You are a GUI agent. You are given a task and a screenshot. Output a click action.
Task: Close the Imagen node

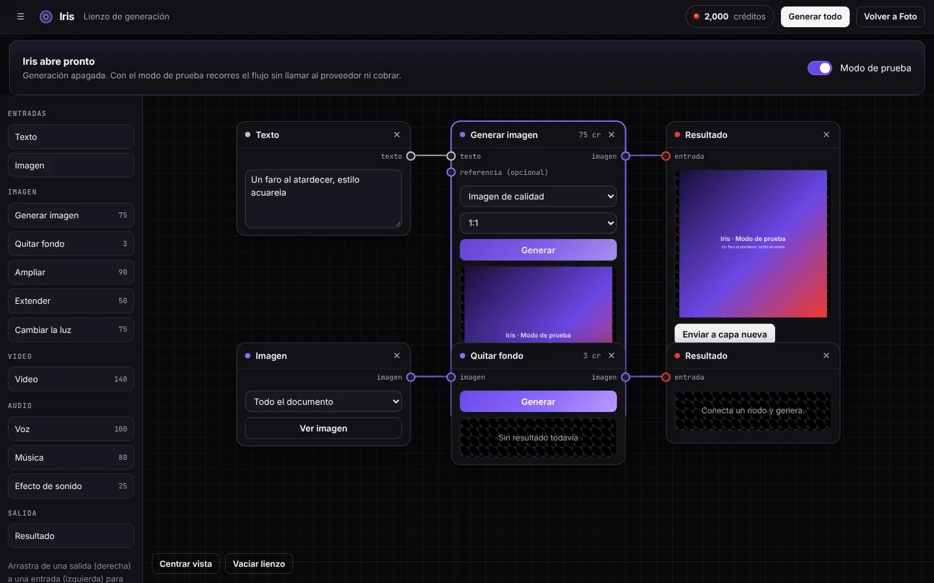point(397,356)
